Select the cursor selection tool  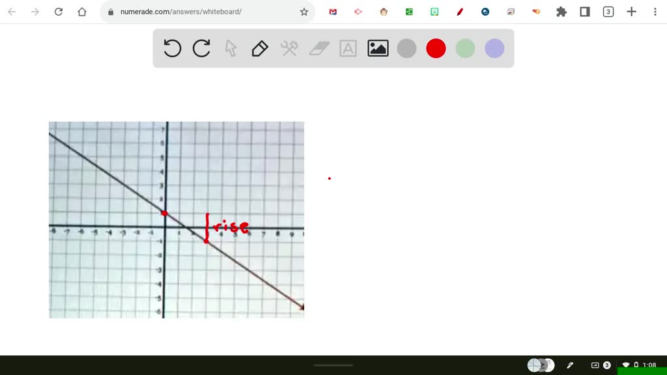(x=231, y=48)
